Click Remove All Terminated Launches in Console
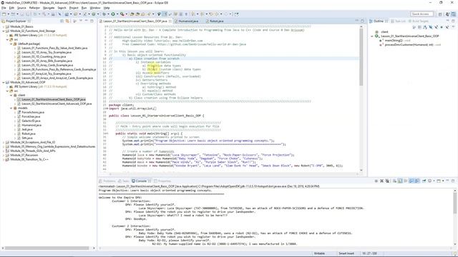 pos(387,181)
